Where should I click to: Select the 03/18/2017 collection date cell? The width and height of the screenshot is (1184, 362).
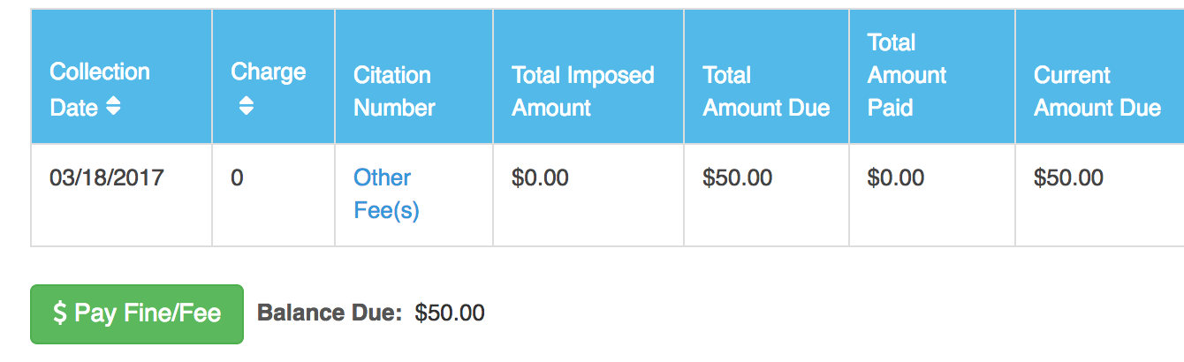pyautogui.click(x=121, y=195)
